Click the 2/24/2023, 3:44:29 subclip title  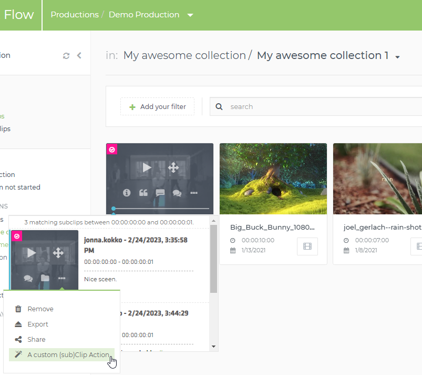click(154, 313)
